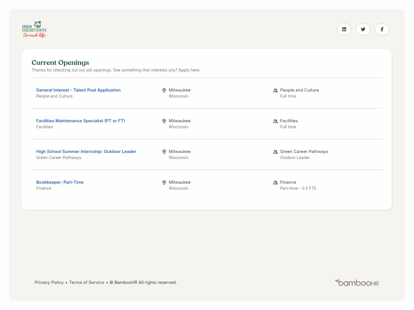Image resolution: width=414 pixels, height=310 pixels.
Task: Click the department icon beside Green Career Pathways
Action: point(275,152)
